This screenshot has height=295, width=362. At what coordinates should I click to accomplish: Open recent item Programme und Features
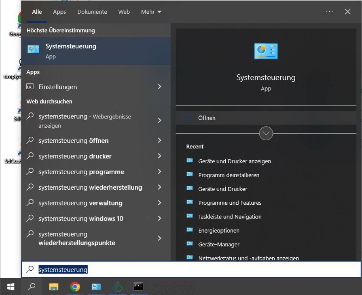pos(230,203)
